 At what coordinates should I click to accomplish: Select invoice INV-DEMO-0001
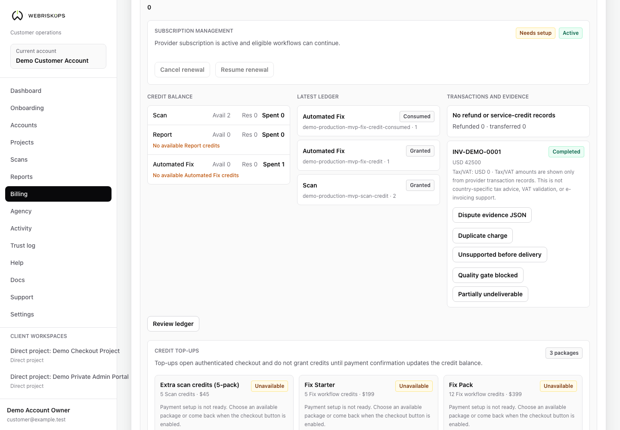(x=477, y=152)
